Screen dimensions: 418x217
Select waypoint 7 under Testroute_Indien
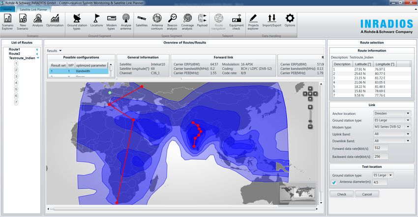pyautogui.click(x=16, y=102)
